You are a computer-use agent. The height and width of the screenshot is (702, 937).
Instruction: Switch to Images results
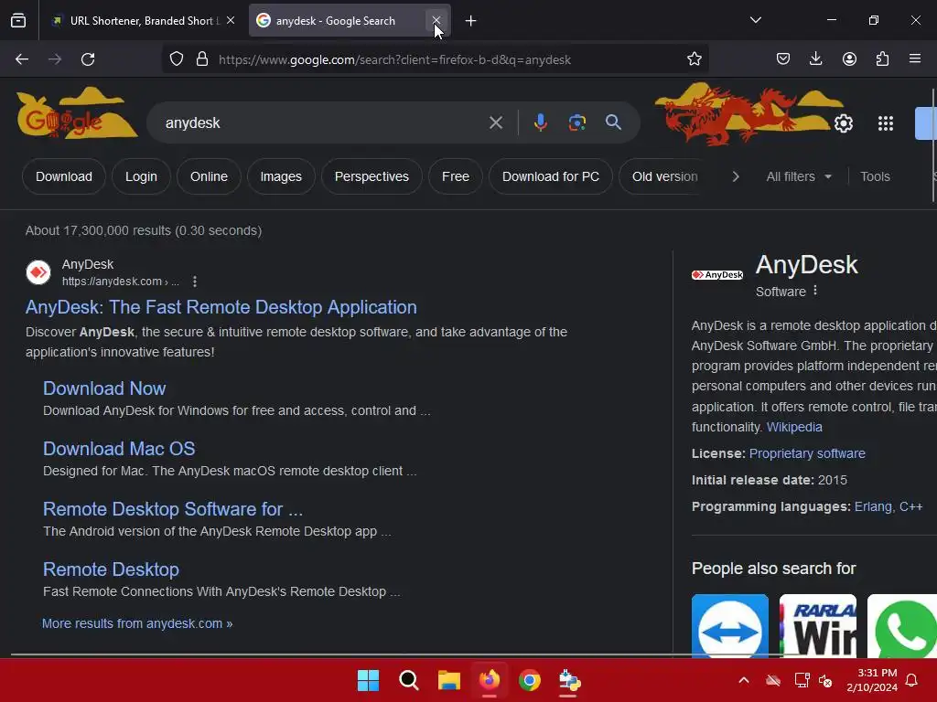[281, 176]
